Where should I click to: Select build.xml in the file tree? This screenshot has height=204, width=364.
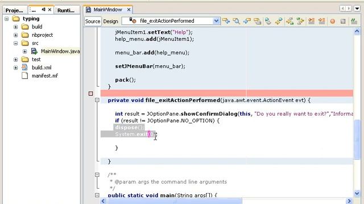[42, 67]
